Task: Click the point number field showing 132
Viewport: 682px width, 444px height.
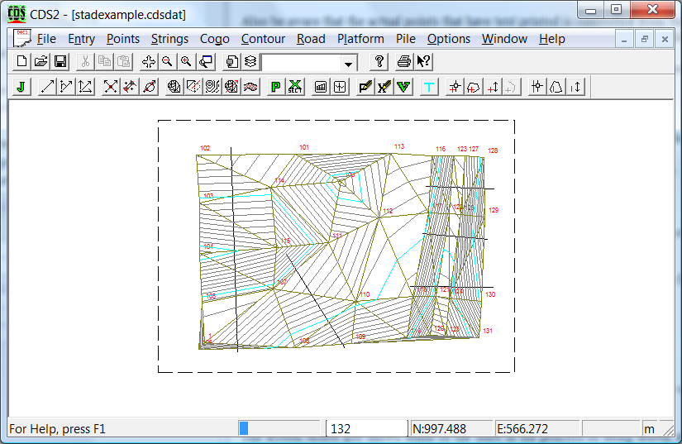Action: click(367, 428)
